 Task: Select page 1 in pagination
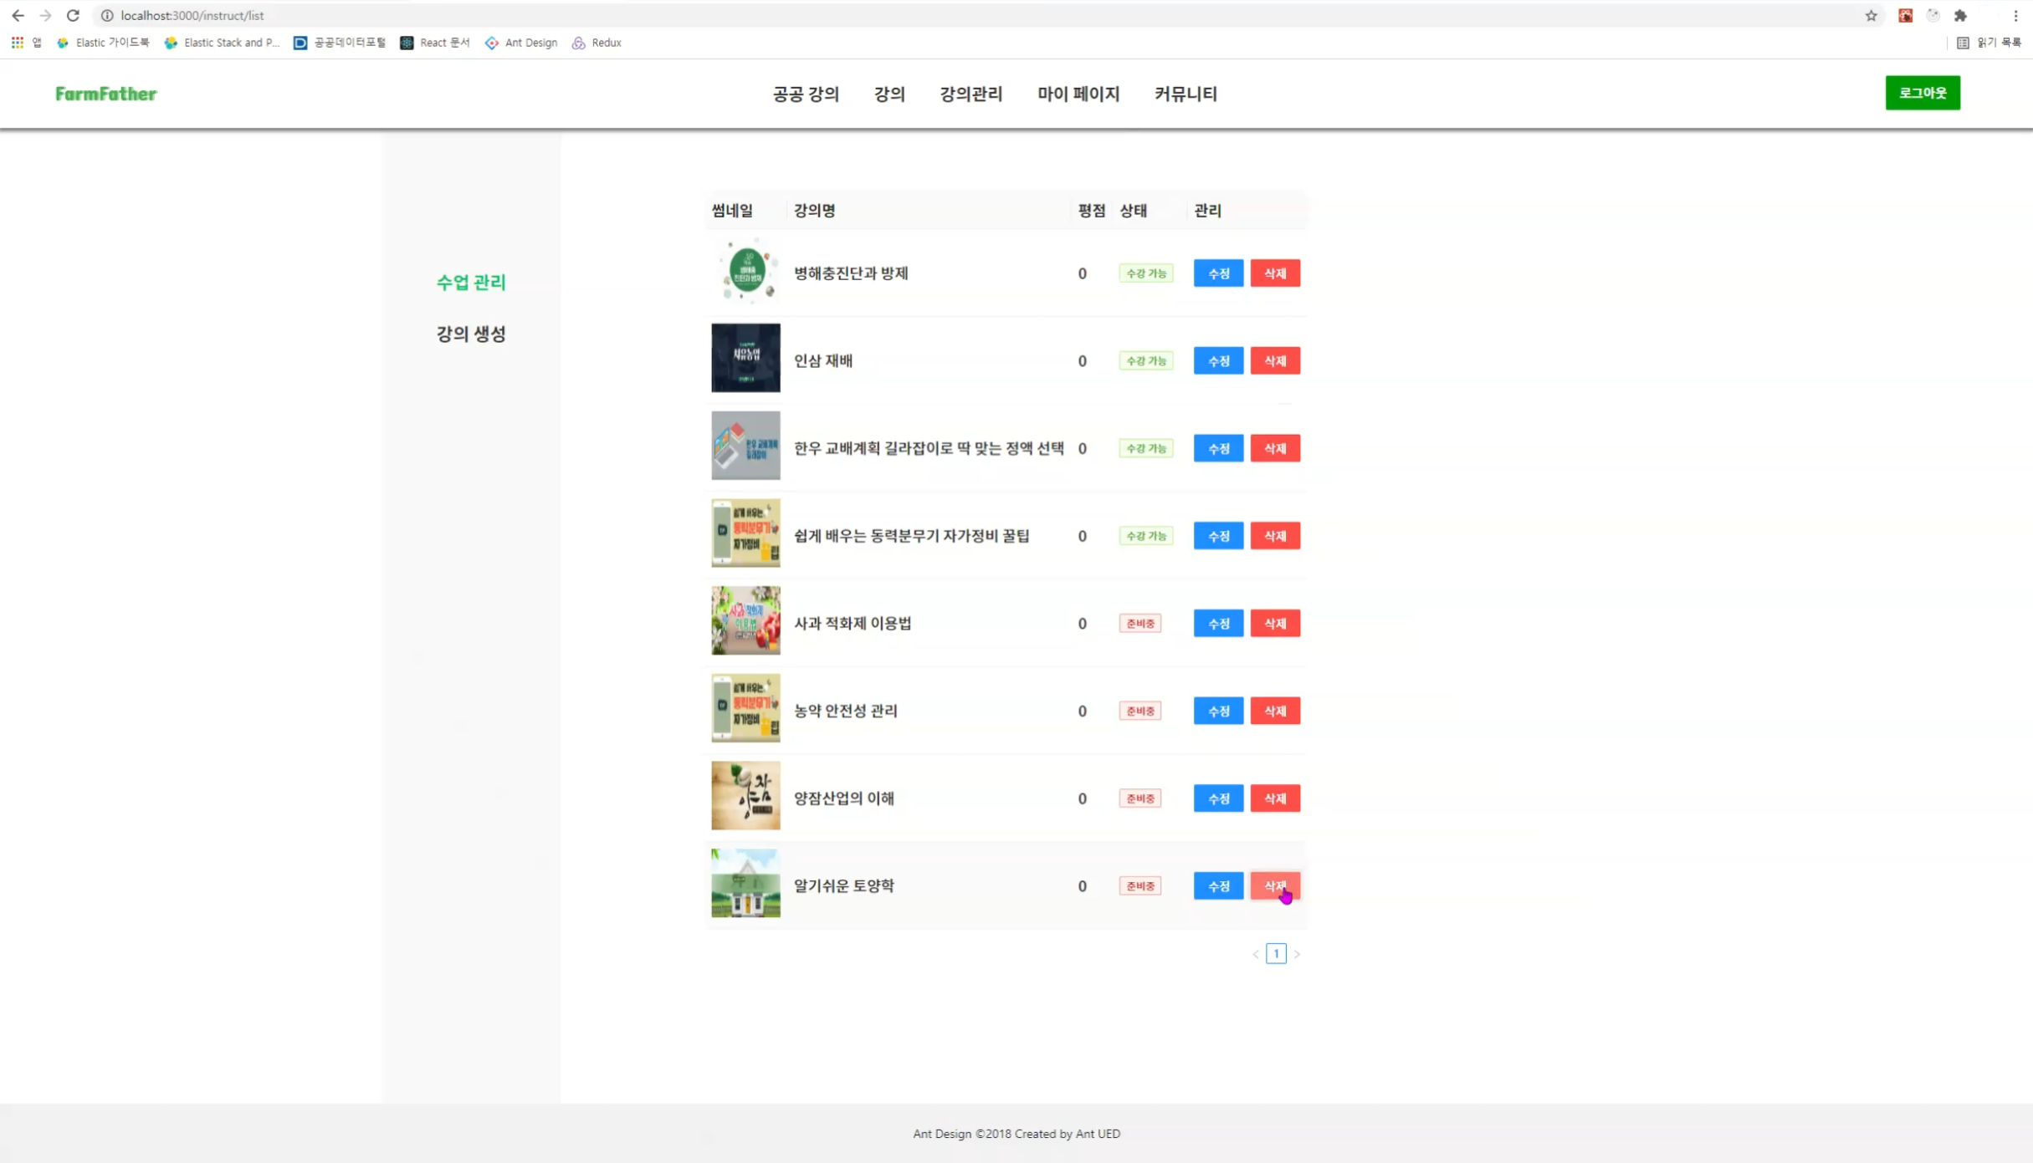(1276, 954)
